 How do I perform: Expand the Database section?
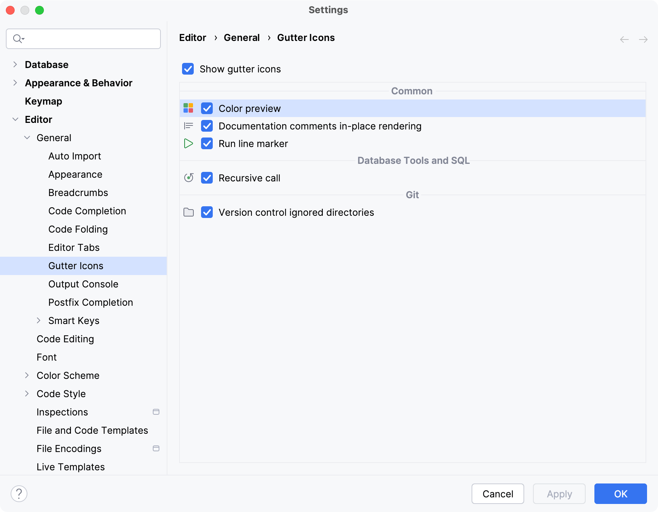click(15, 64)
